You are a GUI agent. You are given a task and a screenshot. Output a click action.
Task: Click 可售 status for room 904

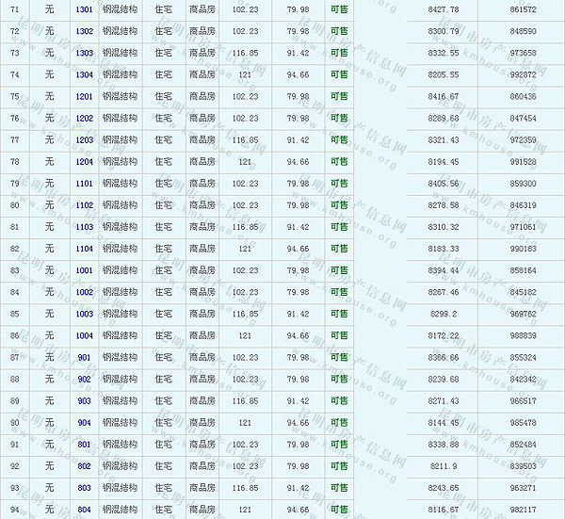(x=339, y=423)
